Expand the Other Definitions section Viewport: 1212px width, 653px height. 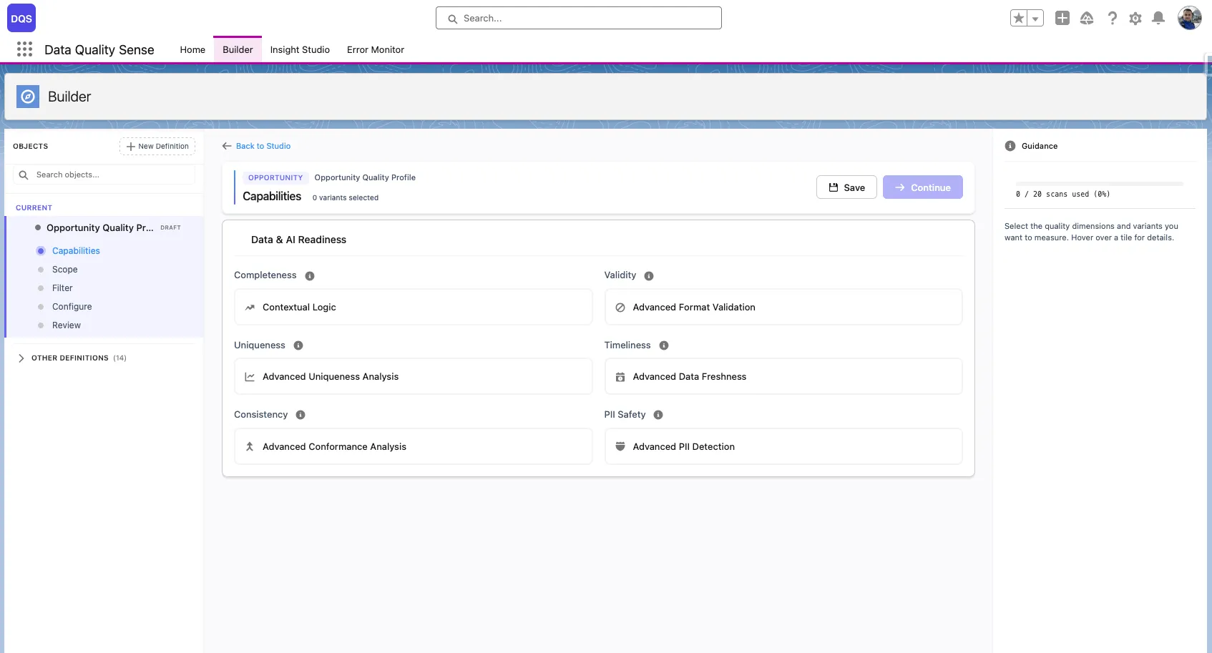(x=20, y=358)
